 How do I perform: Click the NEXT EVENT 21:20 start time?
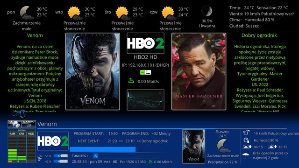(112, 141)
